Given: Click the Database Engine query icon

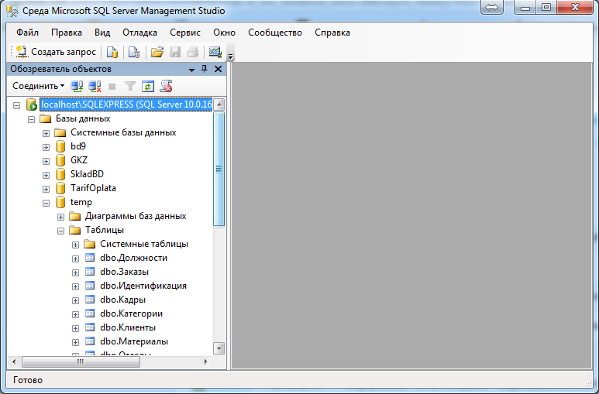Looking at the screenshot, I should 112,52.
